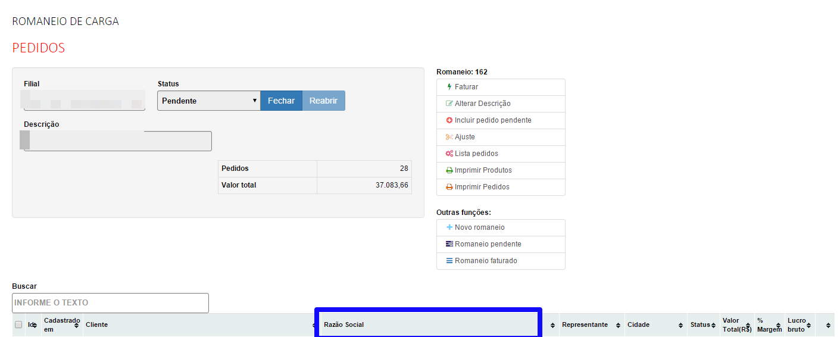Open the Status dropdown showing Pendente

coord(208,101)
